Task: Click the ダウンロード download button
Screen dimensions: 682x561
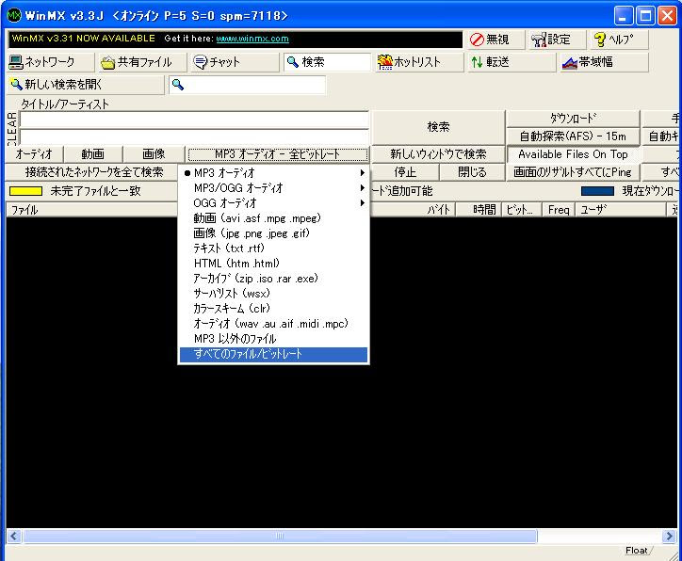Action: tap(573, 119)
